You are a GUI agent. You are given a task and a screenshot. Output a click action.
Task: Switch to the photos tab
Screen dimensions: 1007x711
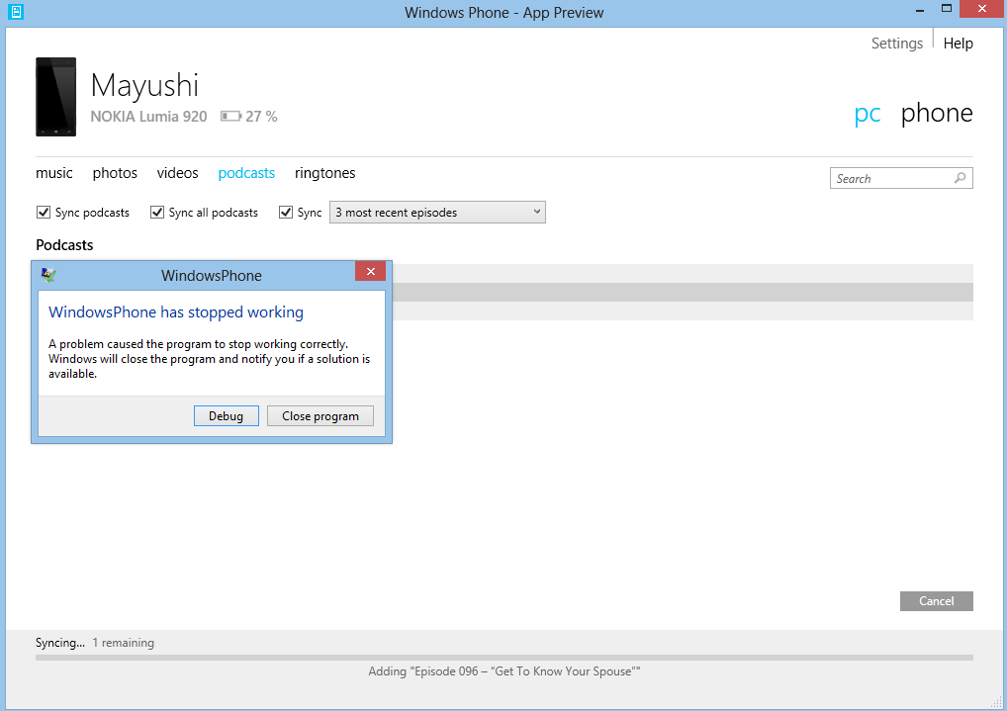coord(115,173)
